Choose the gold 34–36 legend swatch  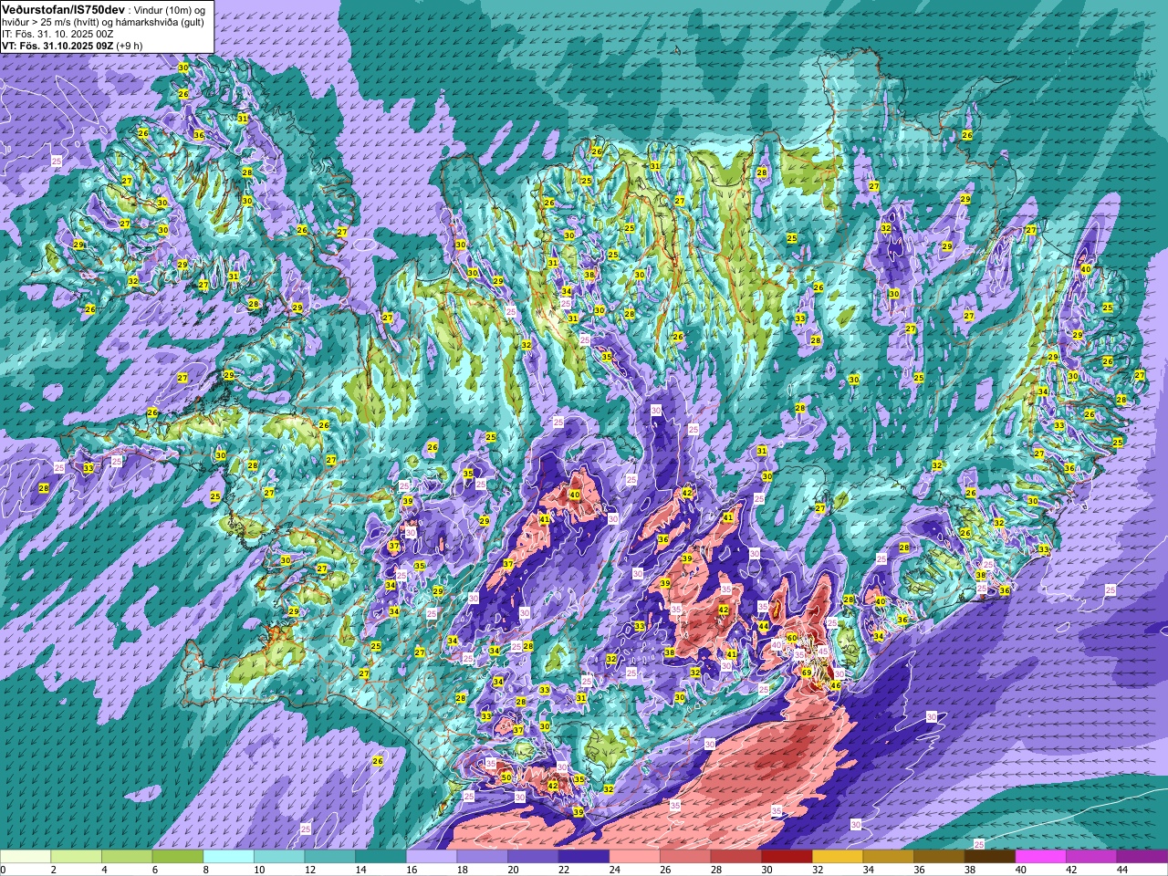click(x=888, y=857)
